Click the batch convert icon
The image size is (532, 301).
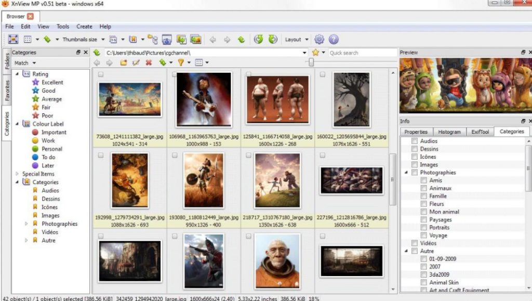181,40
